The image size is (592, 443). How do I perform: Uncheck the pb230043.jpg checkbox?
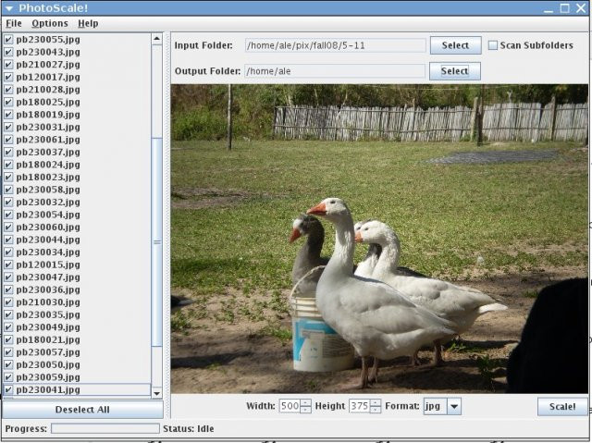coord(8,52)
